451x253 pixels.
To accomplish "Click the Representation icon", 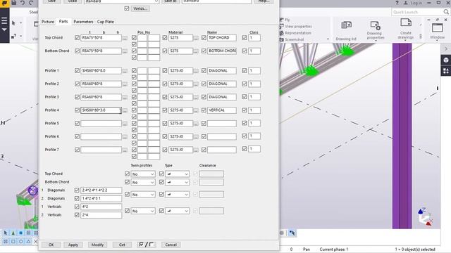I will click(x=282, y=33).
